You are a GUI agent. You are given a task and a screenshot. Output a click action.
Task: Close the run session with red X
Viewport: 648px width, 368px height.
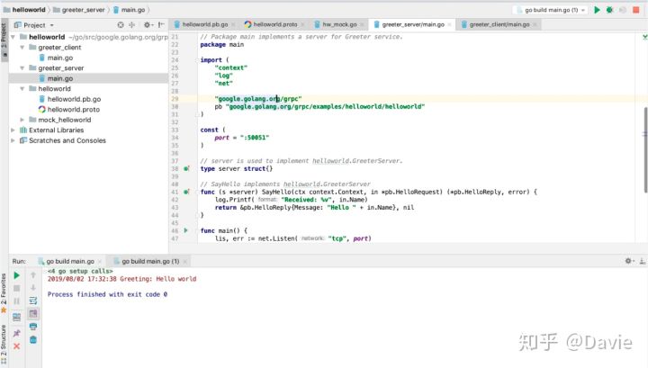coord(16,346)
